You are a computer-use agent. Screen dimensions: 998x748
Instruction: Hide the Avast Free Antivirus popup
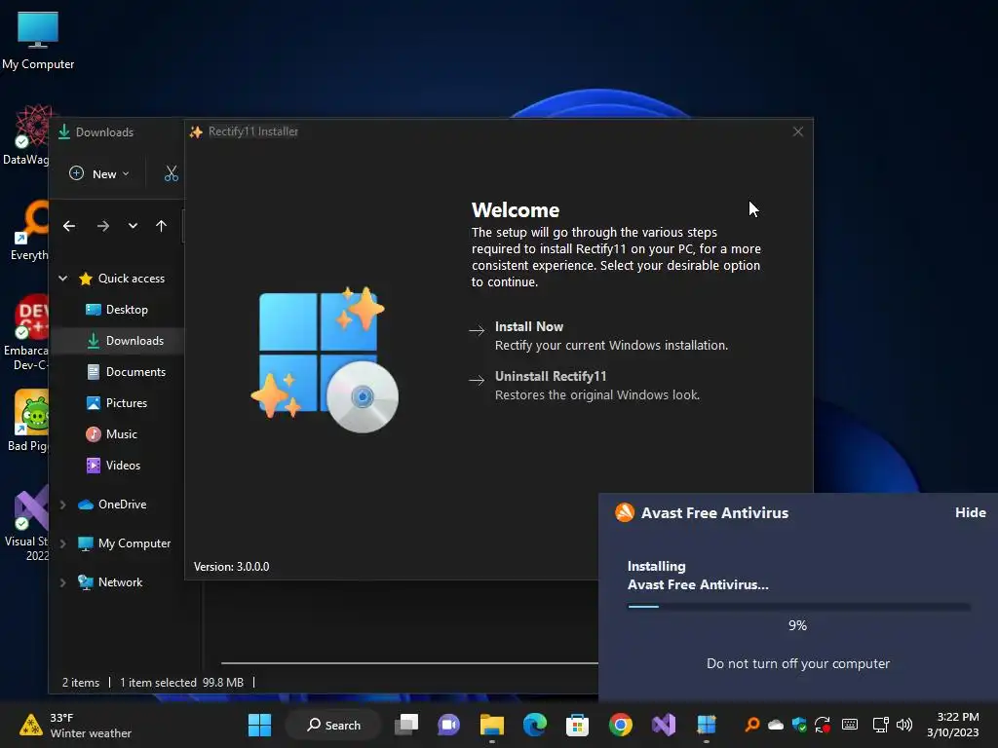(970, 512)
